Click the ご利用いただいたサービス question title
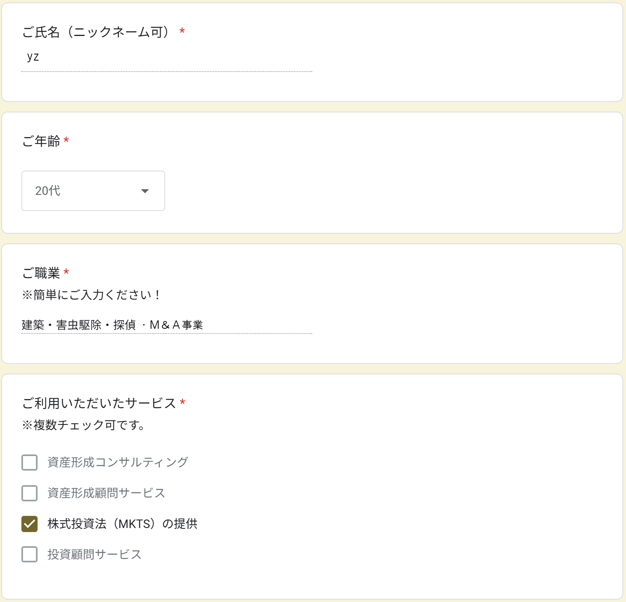This screenshot has height=602, width=626. coord(99,403)
